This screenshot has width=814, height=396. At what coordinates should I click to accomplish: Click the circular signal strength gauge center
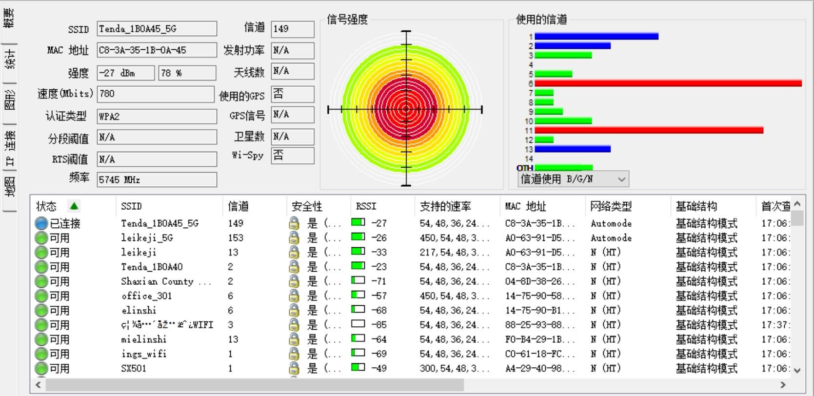coord(406,109)
